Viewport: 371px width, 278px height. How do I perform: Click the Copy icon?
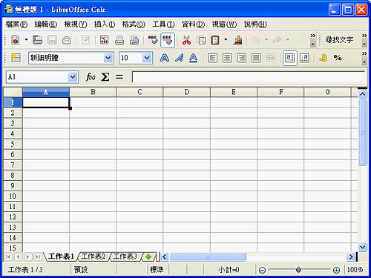tap(201, 40)
